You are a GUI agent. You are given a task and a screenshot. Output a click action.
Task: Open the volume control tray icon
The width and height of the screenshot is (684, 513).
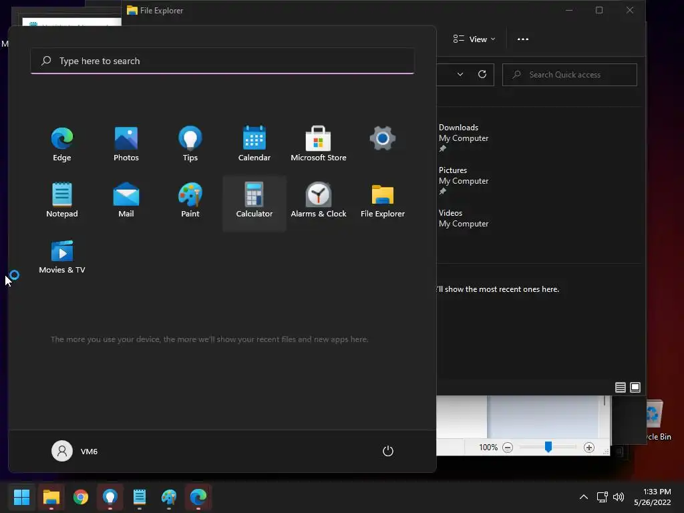(x=619, y=497)
